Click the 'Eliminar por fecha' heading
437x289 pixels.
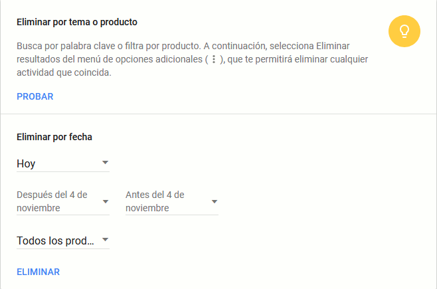pos(54,137)
